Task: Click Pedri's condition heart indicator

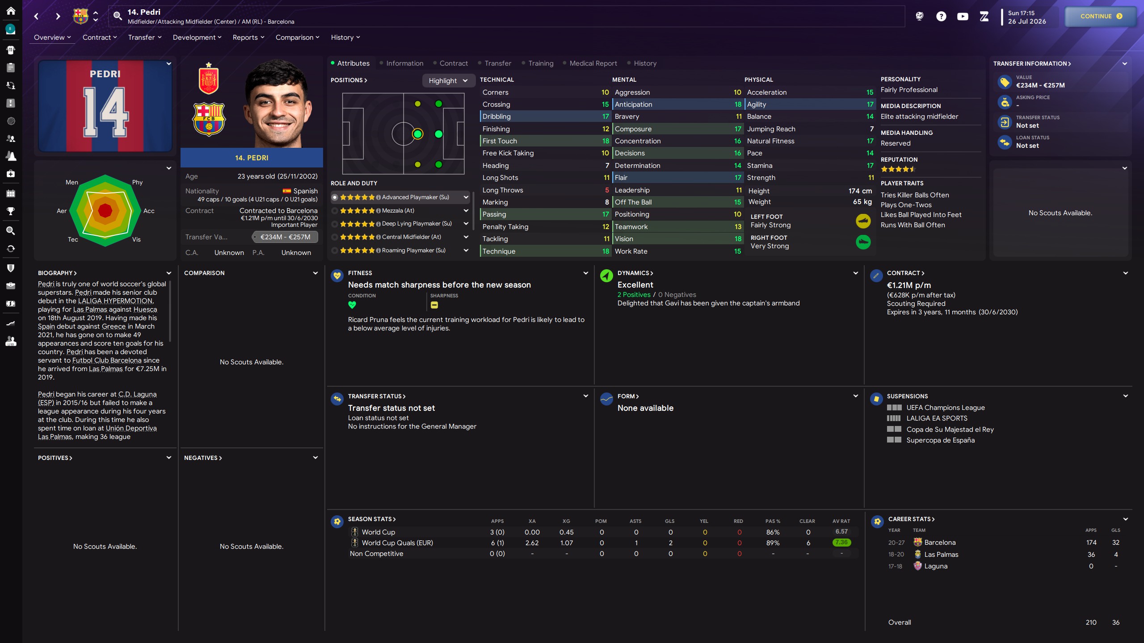Action: [353, 305]
